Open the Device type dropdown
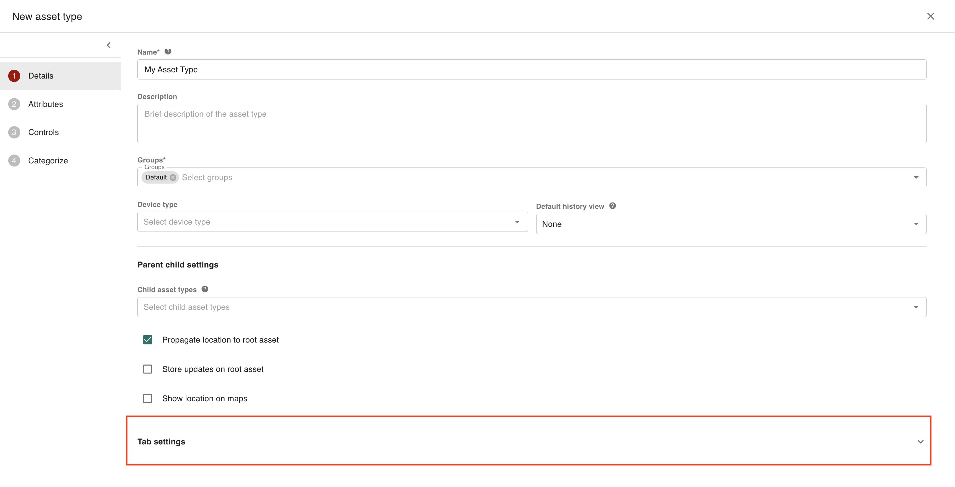Screen dimensions: 955x487 332,222
